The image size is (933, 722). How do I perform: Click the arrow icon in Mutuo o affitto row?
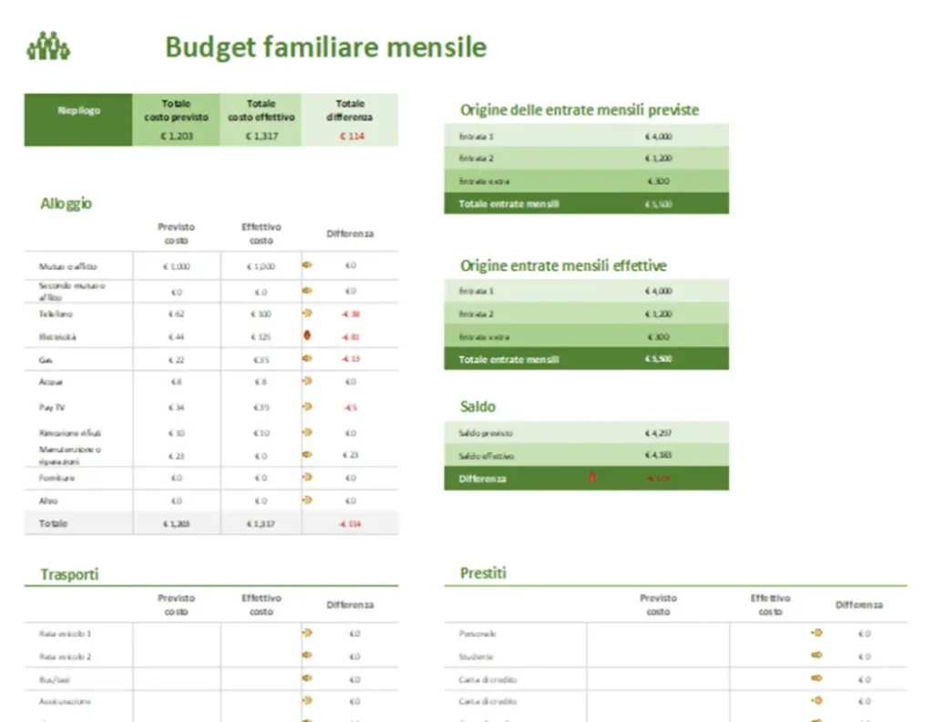pos(307,266)
